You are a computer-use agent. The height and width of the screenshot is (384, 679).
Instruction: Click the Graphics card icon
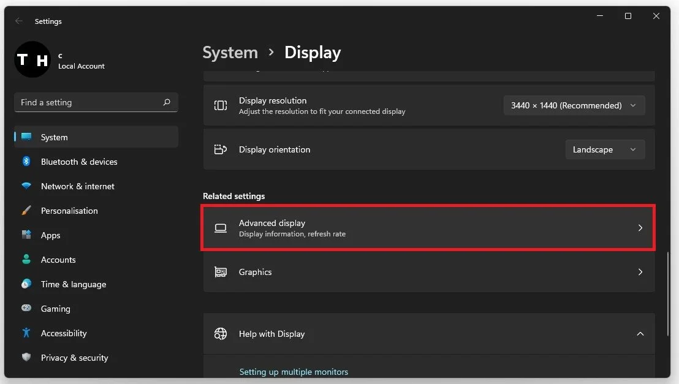[x=221, y=272]
